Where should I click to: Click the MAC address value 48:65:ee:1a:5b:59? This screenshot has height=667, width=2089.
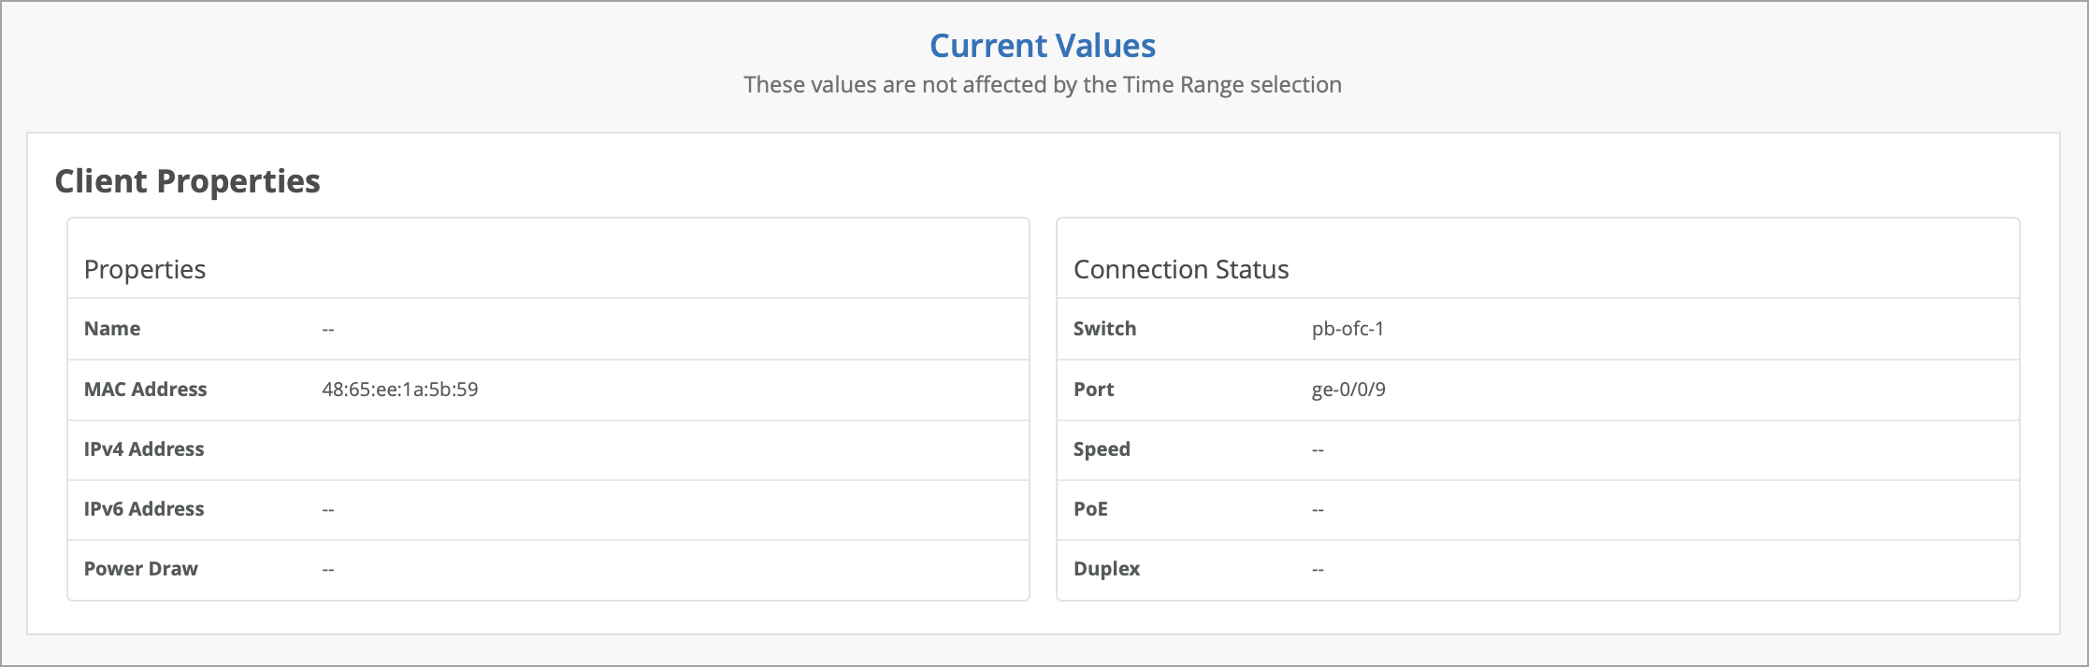point(400,390)
